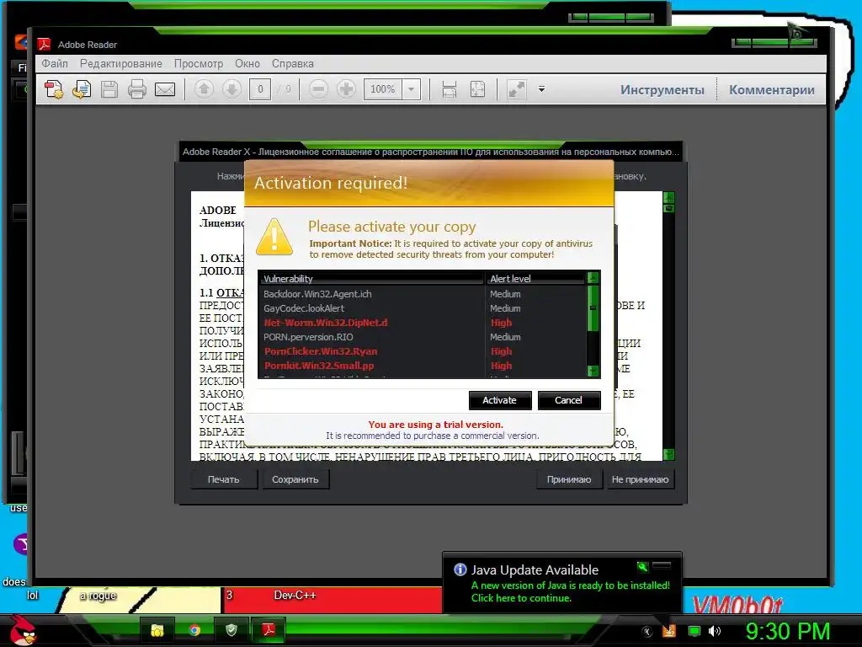Click the 9:30 PM clock
This screenshot has width=862, height=647.
(x=788, y=632)
